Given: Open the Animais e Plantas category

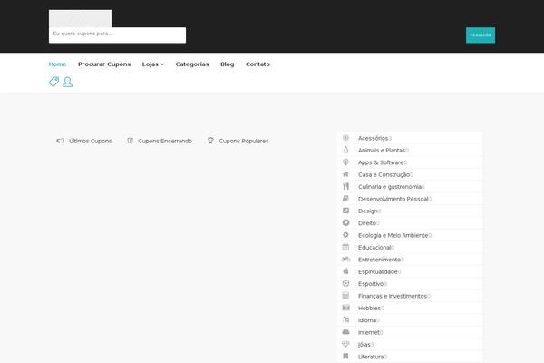Looking at the screenshot, I should (382, 151).
